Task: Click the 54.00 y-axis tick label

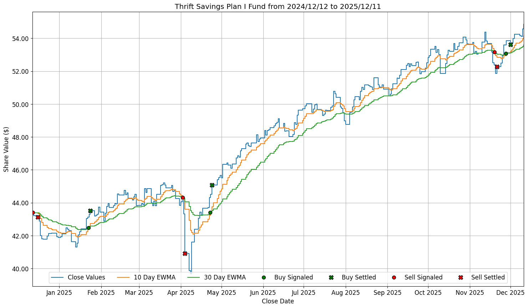Action: click(x=21, y=38)
